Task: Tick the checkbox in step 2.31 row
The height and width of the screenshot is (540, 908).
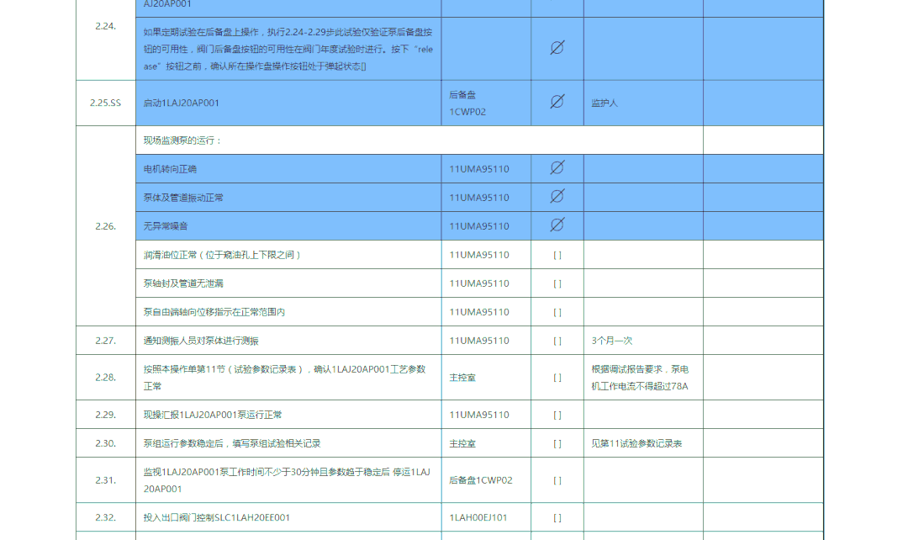Action: 557,480
